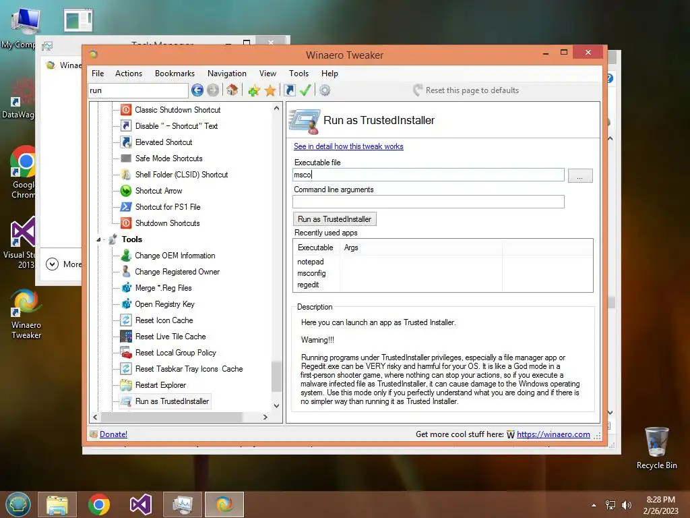Click the Executable column header
The height and width of the screenshot is (518, 690).
tap(316, 248)
